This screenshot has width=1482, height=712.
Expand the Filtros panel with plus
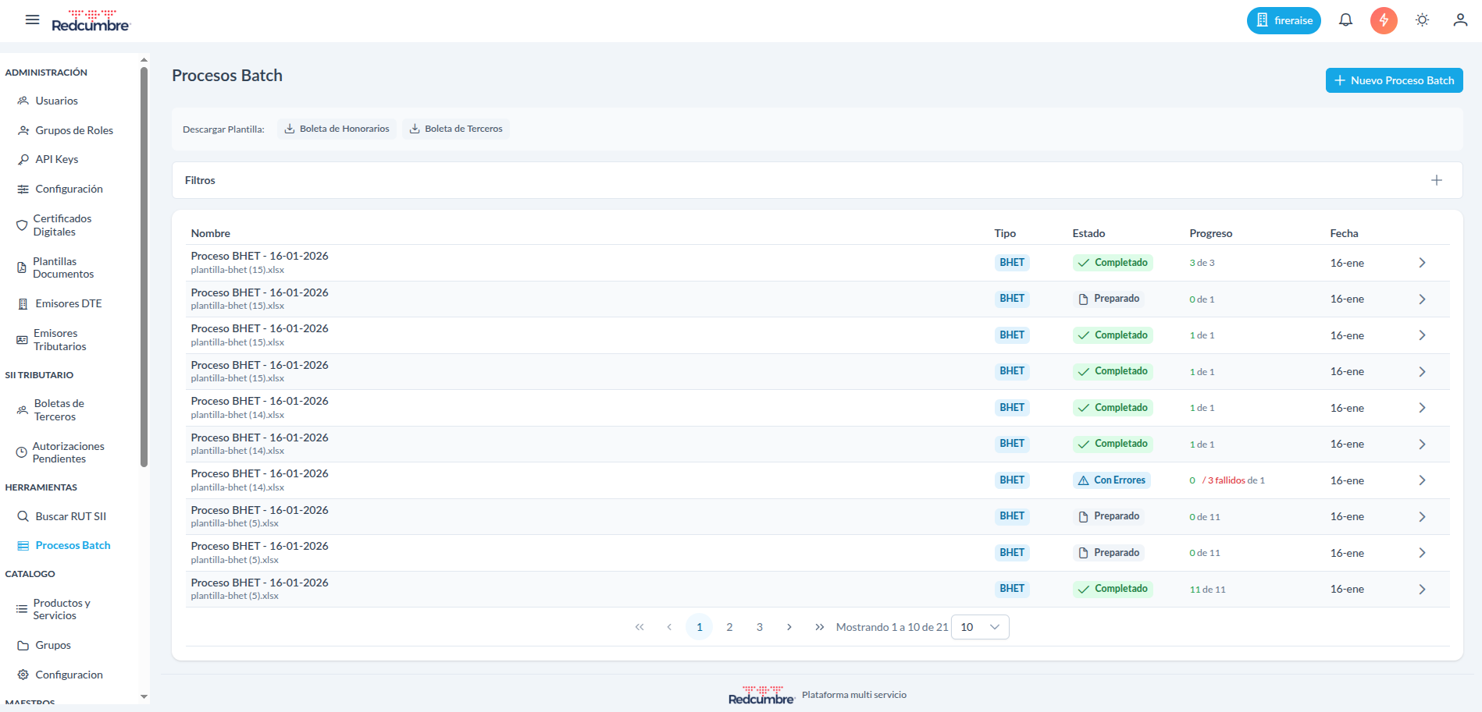pos(1436,181)
